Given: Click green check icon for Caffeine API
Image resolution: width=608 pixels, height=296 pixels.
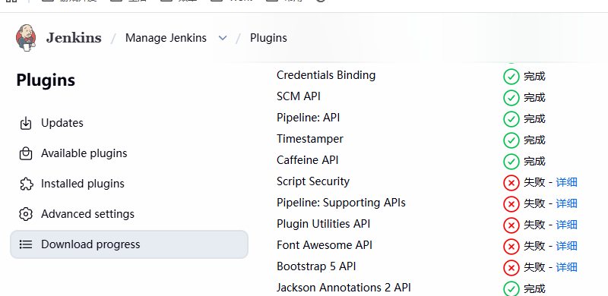Looking at the screenshot, I should 511,162.
